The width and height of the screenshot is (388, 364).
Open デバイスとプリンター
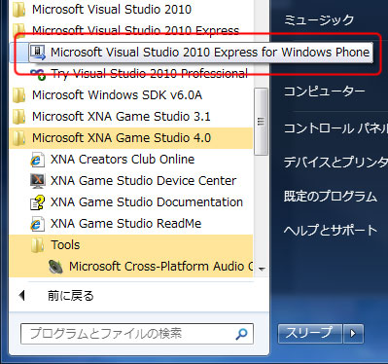tap(335, 163)
